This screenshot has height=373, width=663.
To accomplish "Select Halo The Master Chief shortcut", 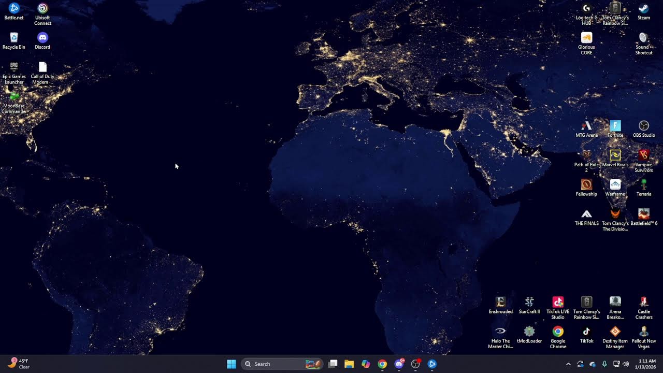I will coord(500,338).
